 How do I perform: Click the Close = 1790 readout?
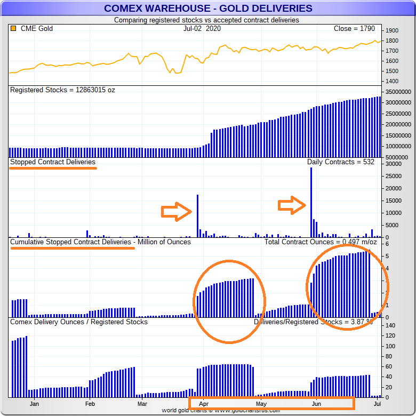[x=354, y=29]
